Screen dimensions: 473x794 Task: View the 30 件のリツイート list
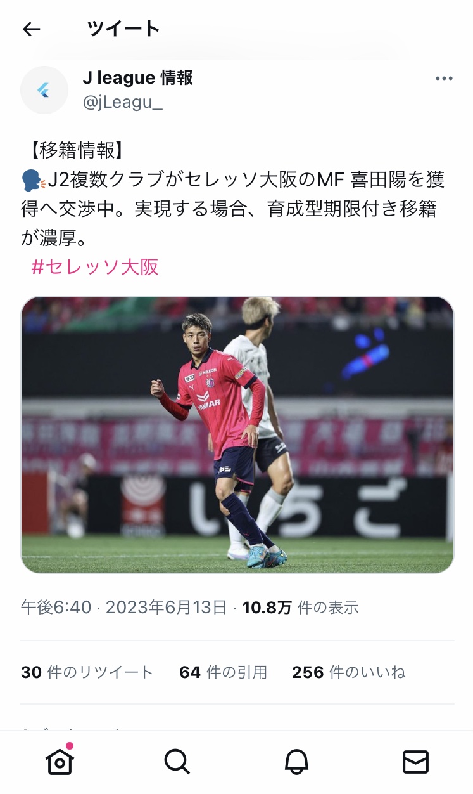(x=87, y=672)
